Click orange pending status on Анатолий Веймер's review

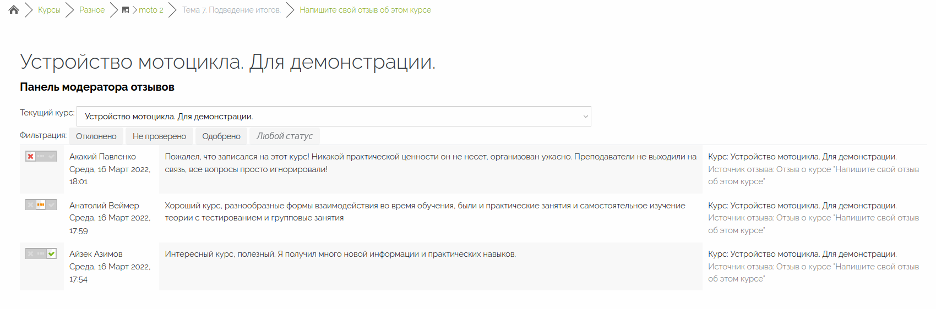click(x=41, y=205)
